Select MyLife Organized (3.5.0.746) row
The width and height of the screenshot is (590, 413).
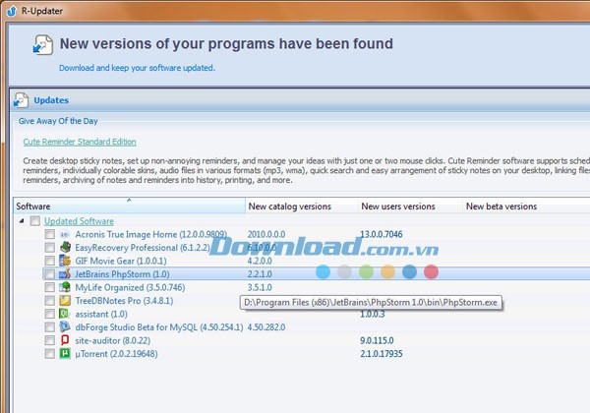(x=130, y=287)
